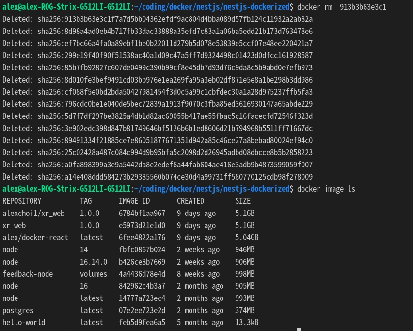Click image ID fbfc0867b024
Viewport: 413px width, 331px height.
pyautogui.click(x=142, y=250)
